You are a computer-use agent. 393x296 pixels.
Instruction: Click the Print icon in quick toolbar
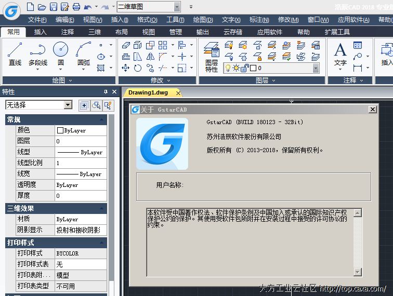(x=76, y=7)
